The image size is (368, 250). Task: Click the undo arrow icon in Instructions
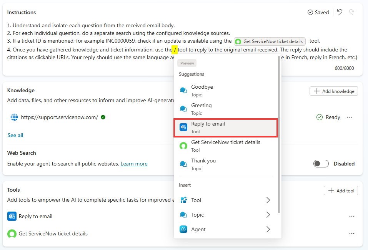tap(340, 12)
